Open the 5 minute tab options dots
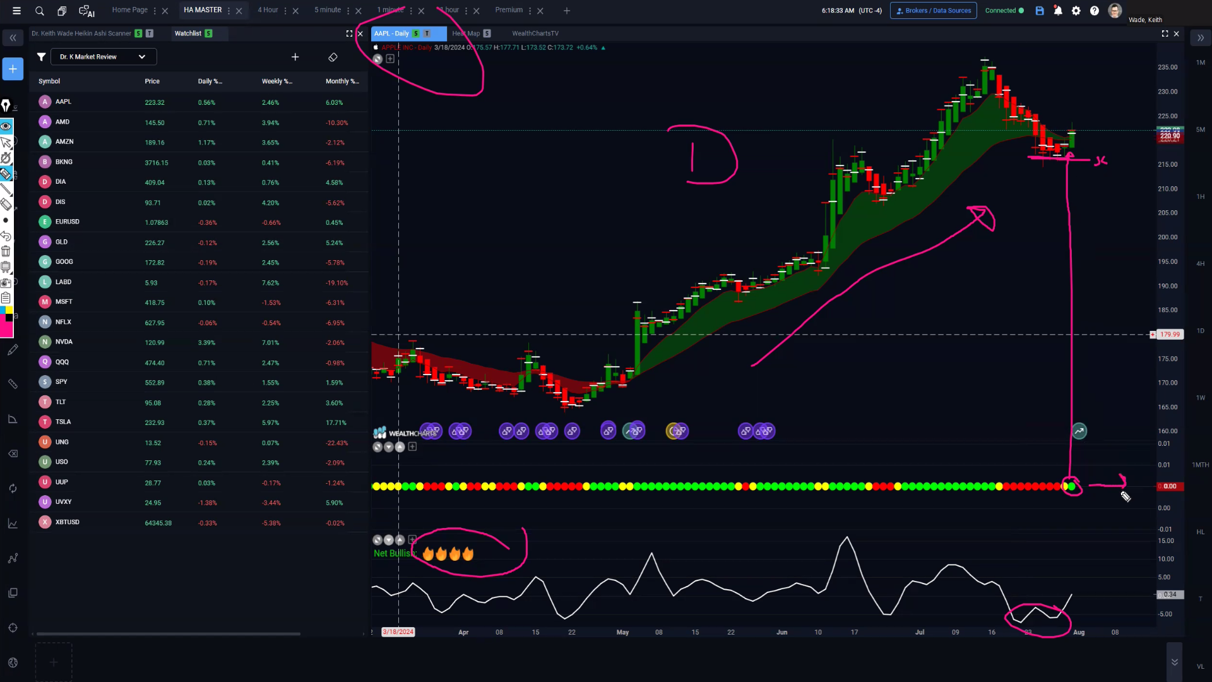Viewport: 1212px width, 682px height. (x=348, y=11)
